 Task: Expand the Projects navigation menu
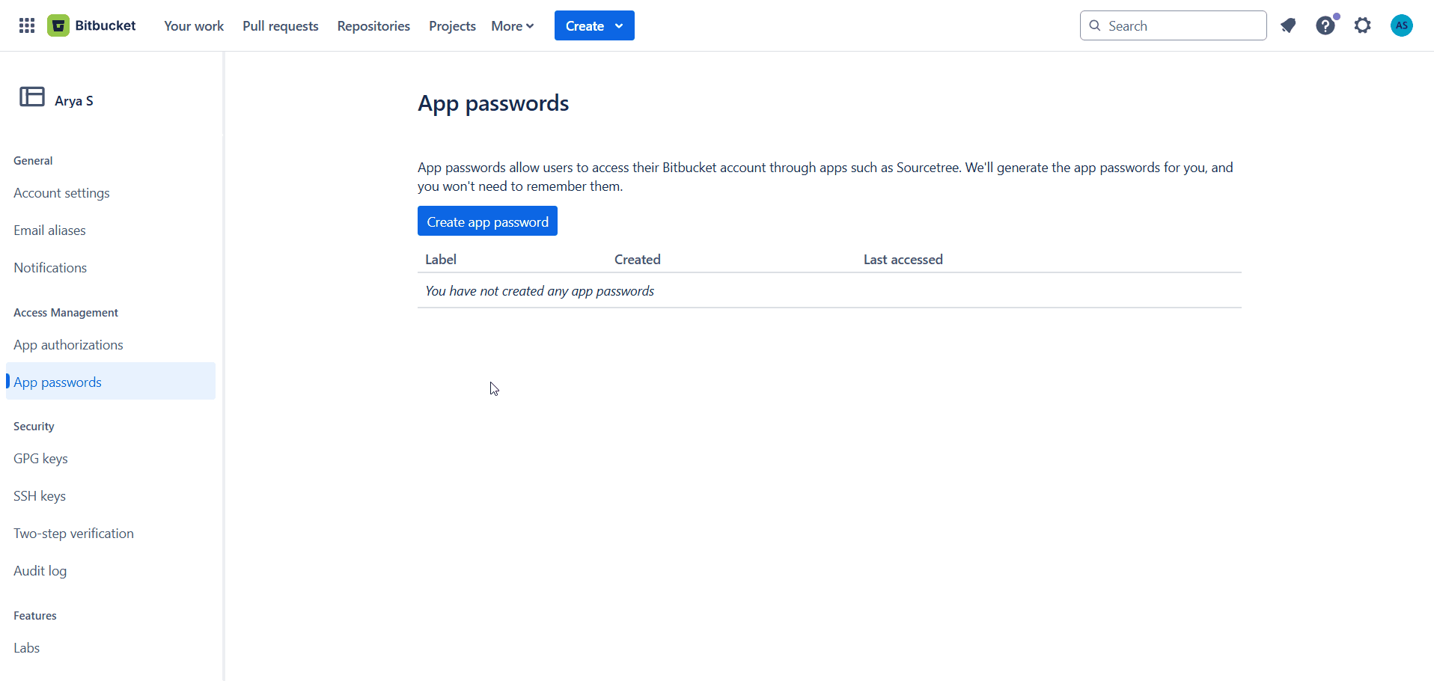coord(452,25)
